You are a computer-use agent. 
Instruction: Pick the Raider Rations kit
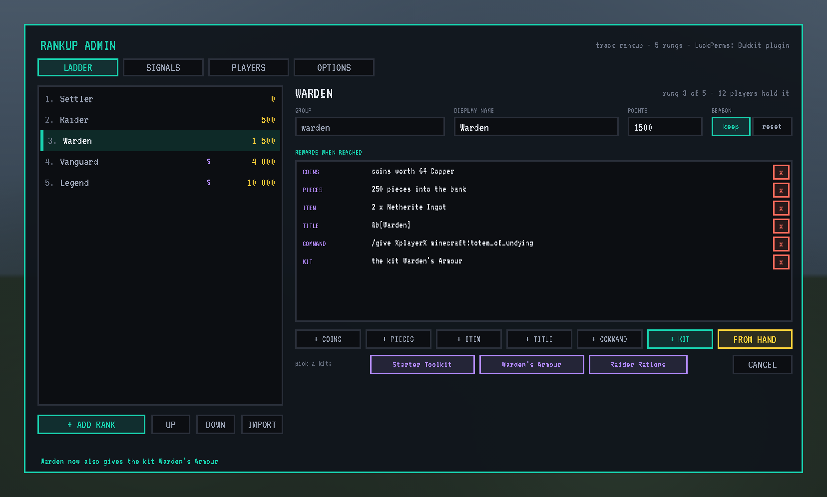[x=638, y=365]
